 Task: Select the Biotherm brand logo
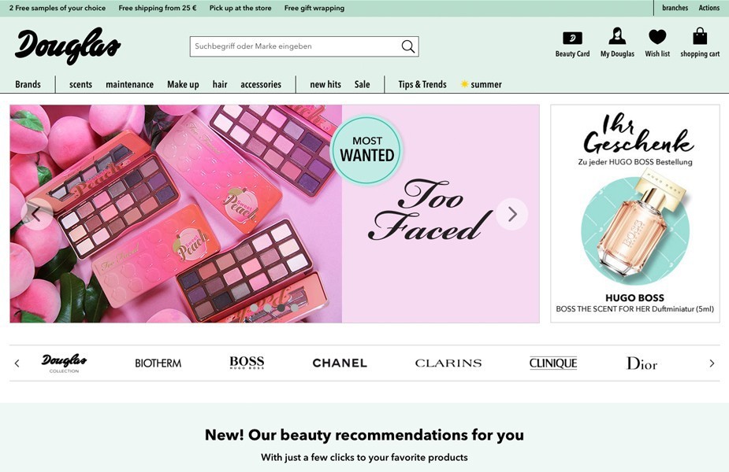tap(158, 363)
